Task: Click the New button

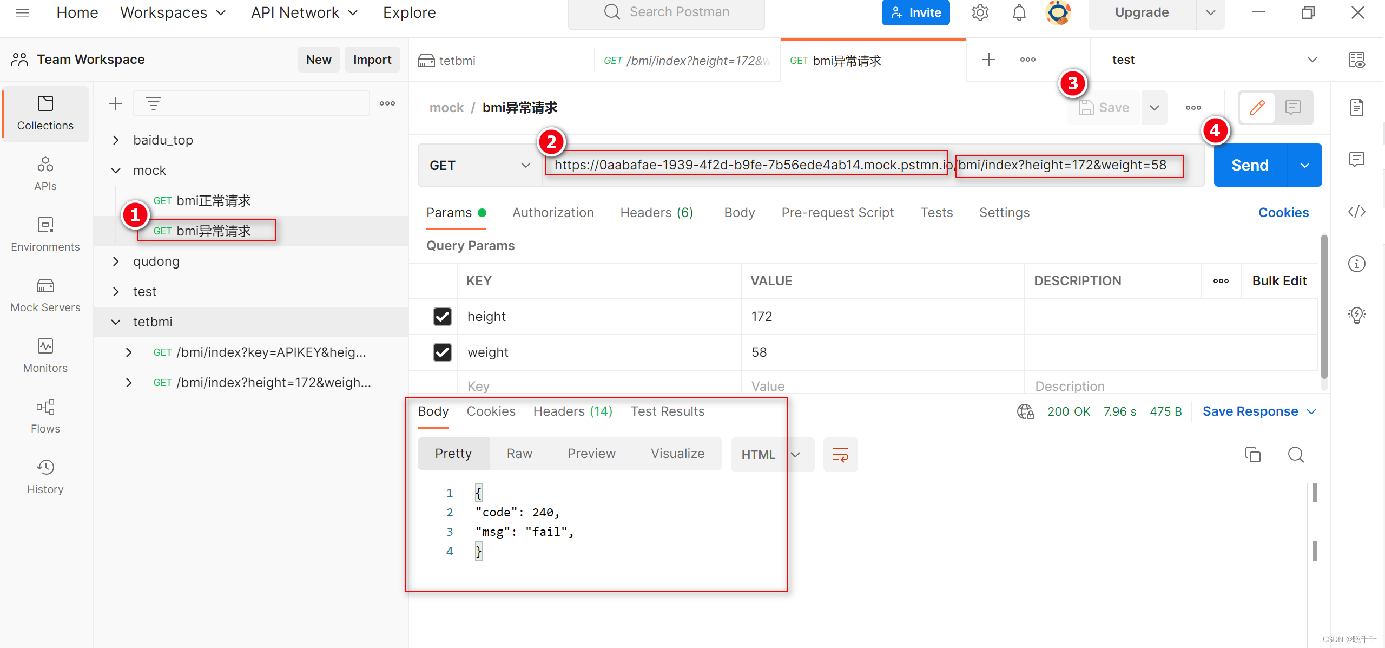Action: point(319,60)
